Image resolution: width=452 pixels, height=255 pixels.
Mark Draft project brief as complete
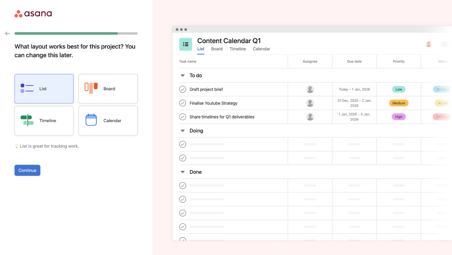[x=182, y=89]
